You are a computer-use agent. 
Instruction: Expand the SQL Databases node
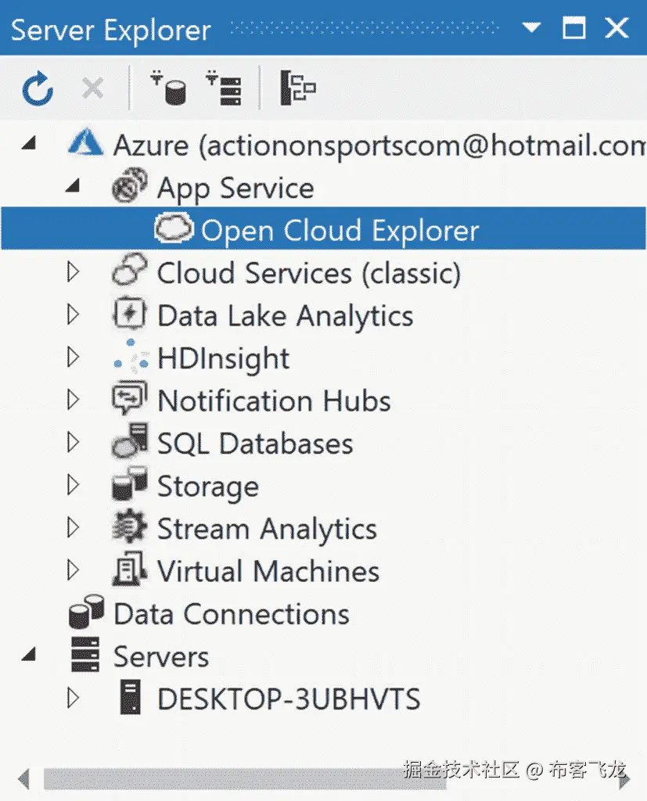point(73,442)
